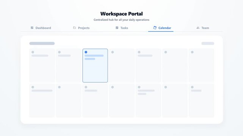Open the Dashboard tab

[41, 28]
